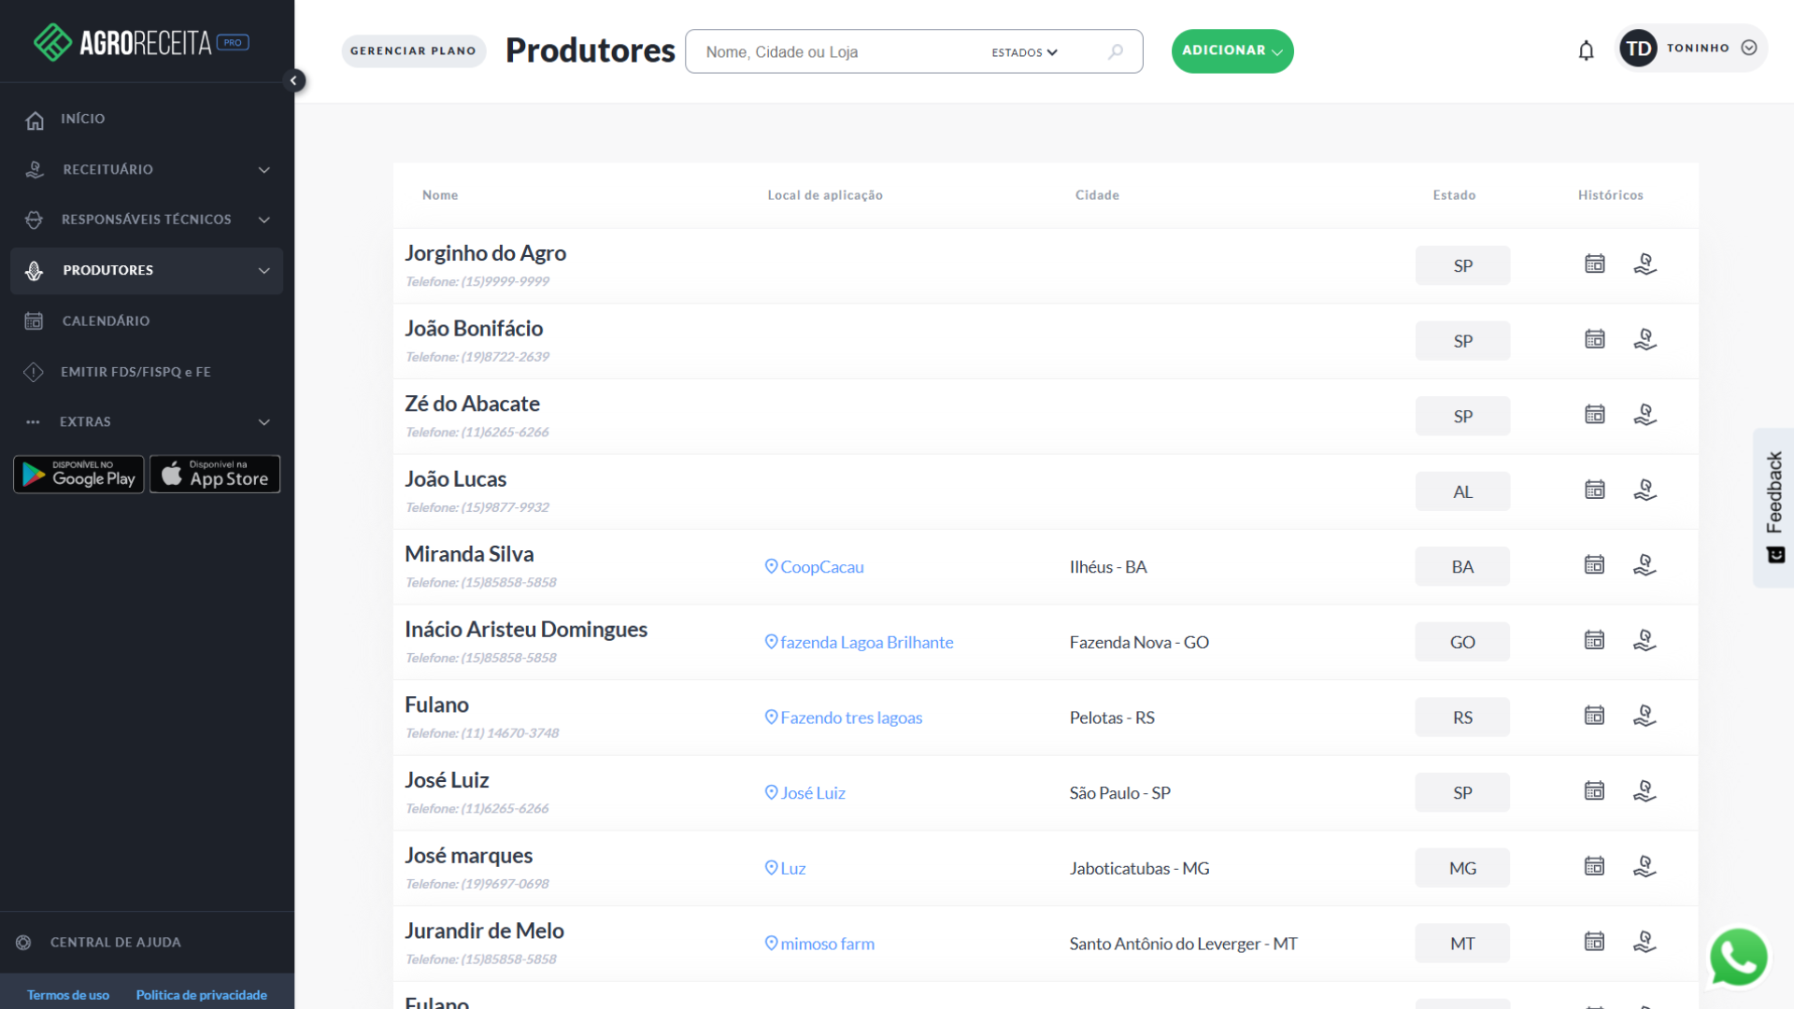Open prescription history for Fulano in Pelotas
Screen dimensions: 1794x1009
(1644, 717)
